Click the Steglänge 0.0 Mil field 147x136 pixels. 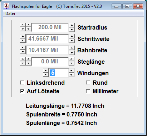(50, 62)
